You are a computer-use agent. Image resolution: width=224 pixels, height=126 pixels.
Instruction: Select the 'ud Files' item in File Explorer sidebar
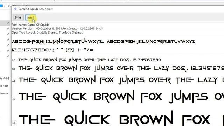pyautogui.click(x=4, y=86)
